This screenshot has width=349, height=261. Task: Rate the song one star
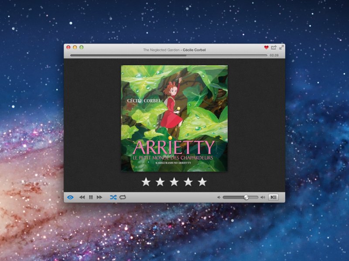(x=146, y=182)
